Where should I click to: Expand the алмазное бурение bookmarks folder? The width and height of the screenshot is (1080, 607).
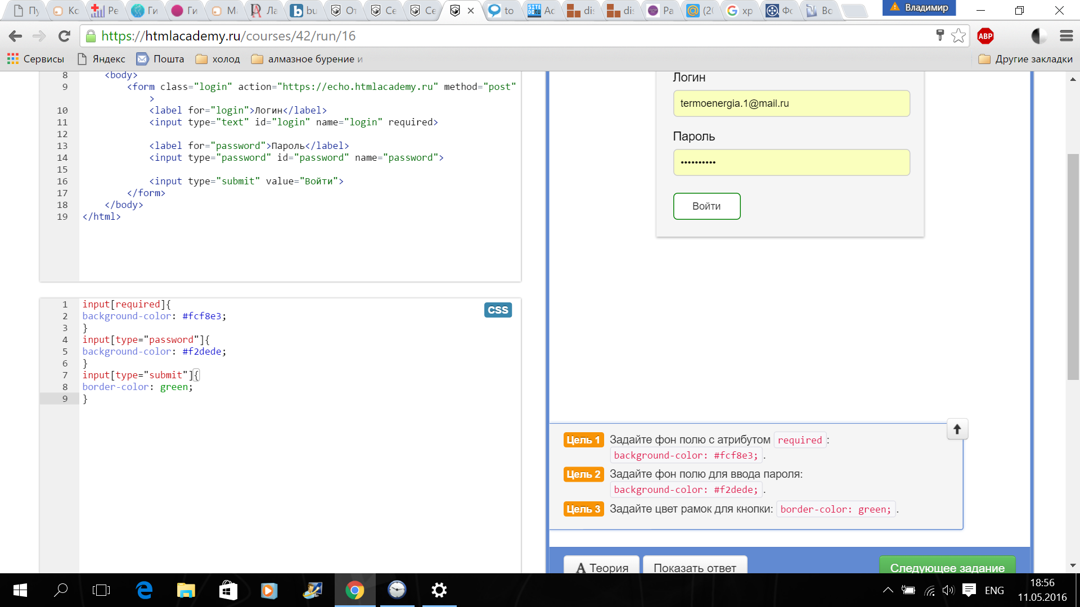[x=307, y=59]
